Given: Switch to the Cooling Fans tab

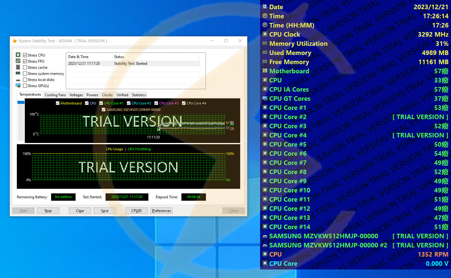Looking at the screenshot, I should point(55,95).
